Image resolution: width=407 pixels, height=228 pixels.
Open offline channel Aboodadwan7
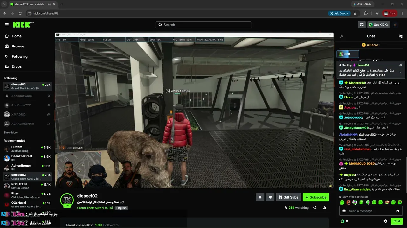[x=27, y=96]
